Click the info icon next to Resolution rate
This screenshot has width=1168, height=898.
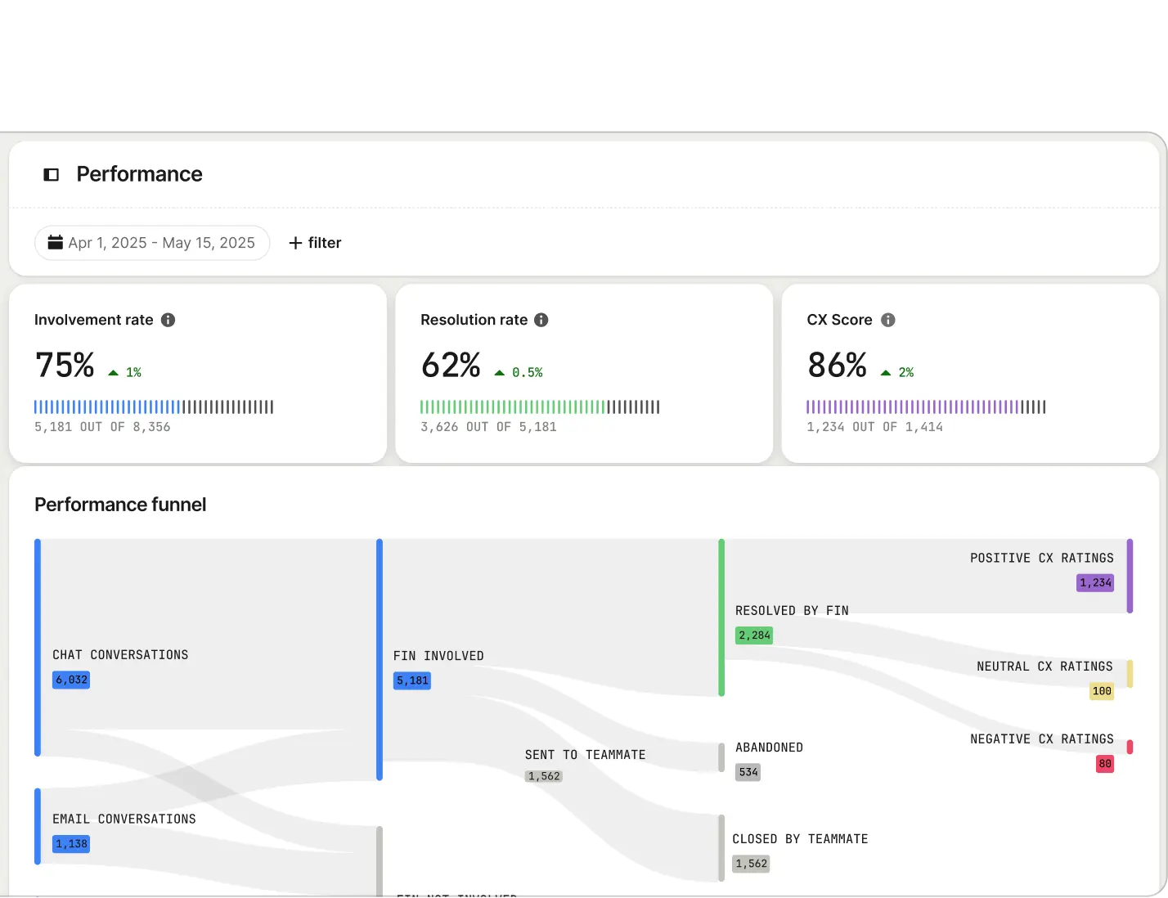[x=541, y=320]
